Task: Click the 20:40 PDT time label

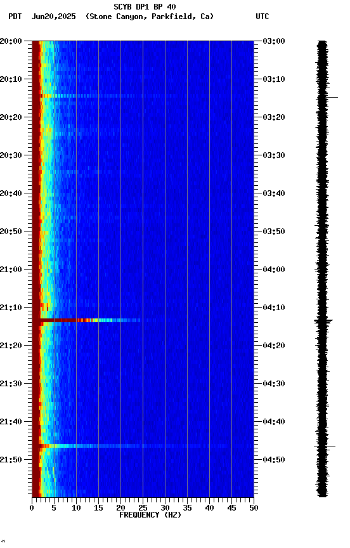Action: [11, 193]
